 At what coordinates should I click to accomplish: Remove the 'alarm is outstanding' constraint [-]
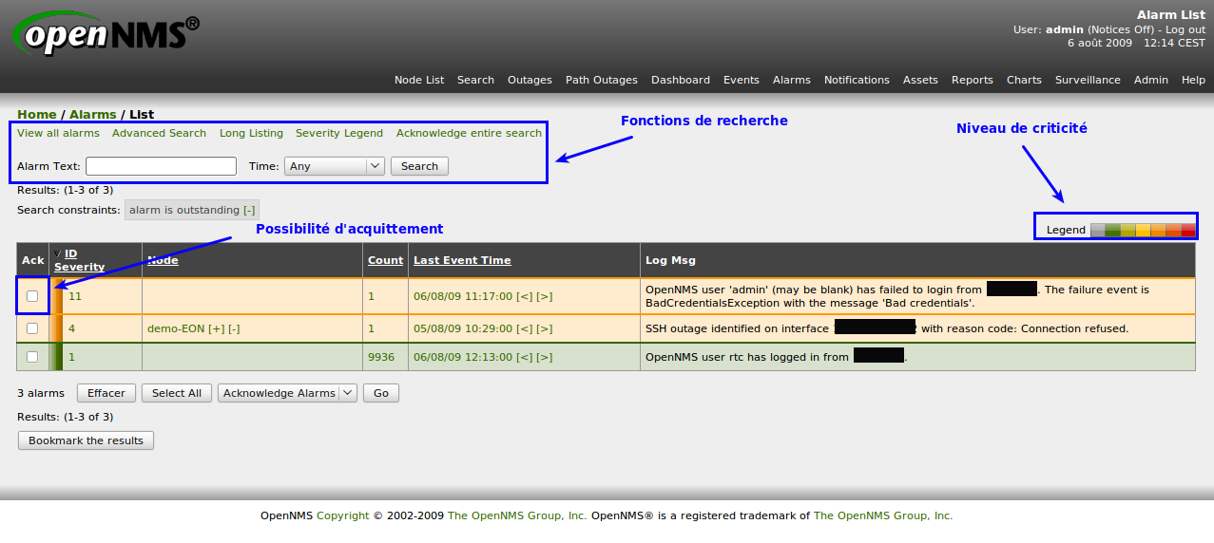click(249, 210)
